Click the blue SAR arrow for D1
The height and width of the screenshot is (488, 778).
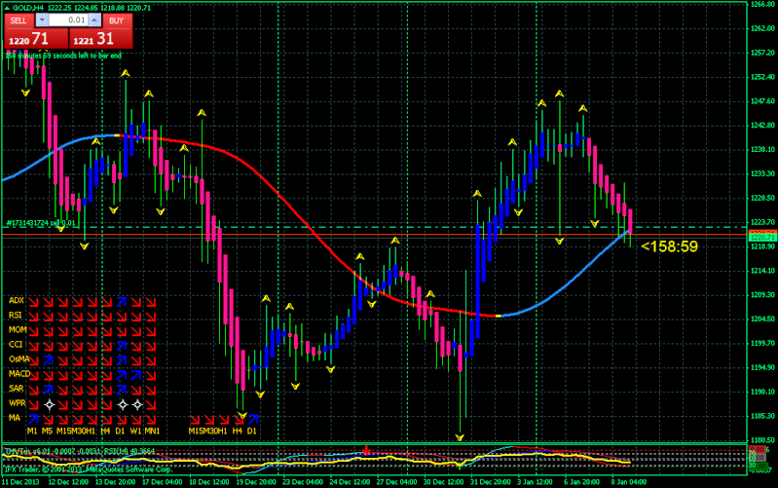(122, 390)
